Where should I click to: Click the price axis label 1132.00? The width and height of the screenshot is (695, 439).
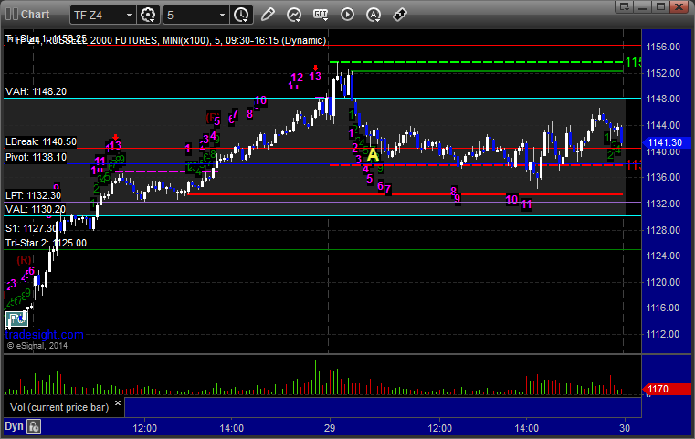pyautogui.click(x=663, y=204)
